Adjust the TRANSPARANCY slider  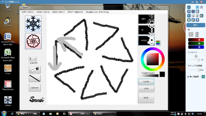[150, 76]
